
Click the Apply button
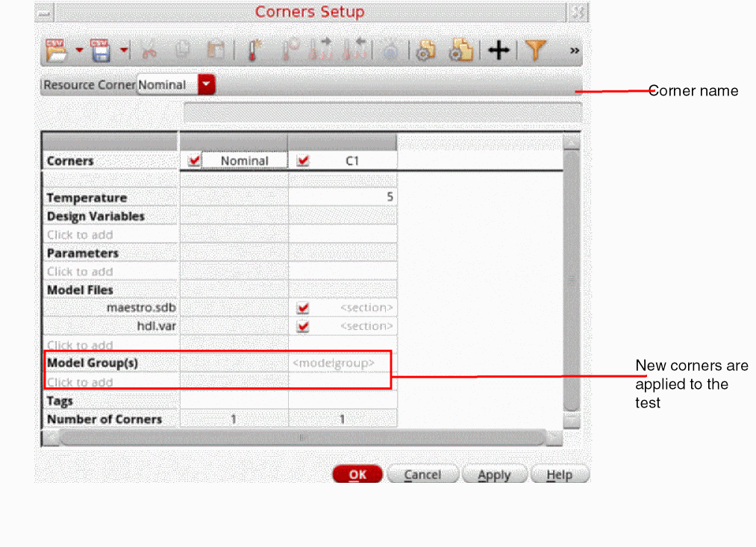click(494, 474)
